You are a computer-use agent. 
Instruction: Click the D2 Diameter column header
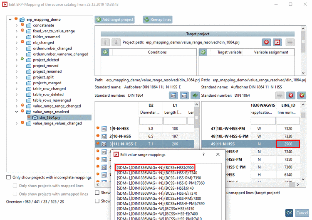[151, 109]
